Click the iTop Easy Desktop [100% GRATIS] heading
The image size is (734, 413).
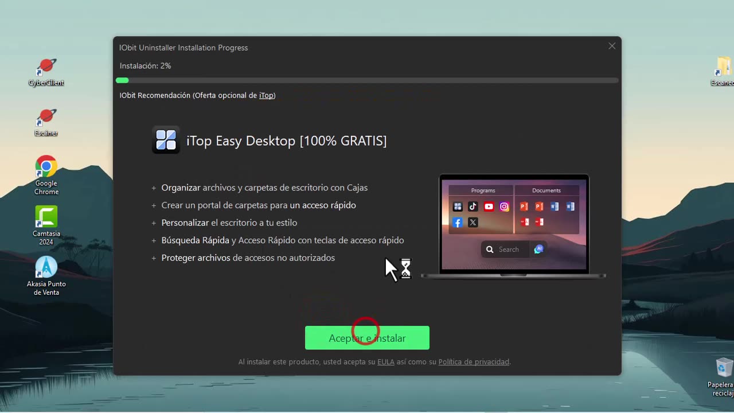287,141
